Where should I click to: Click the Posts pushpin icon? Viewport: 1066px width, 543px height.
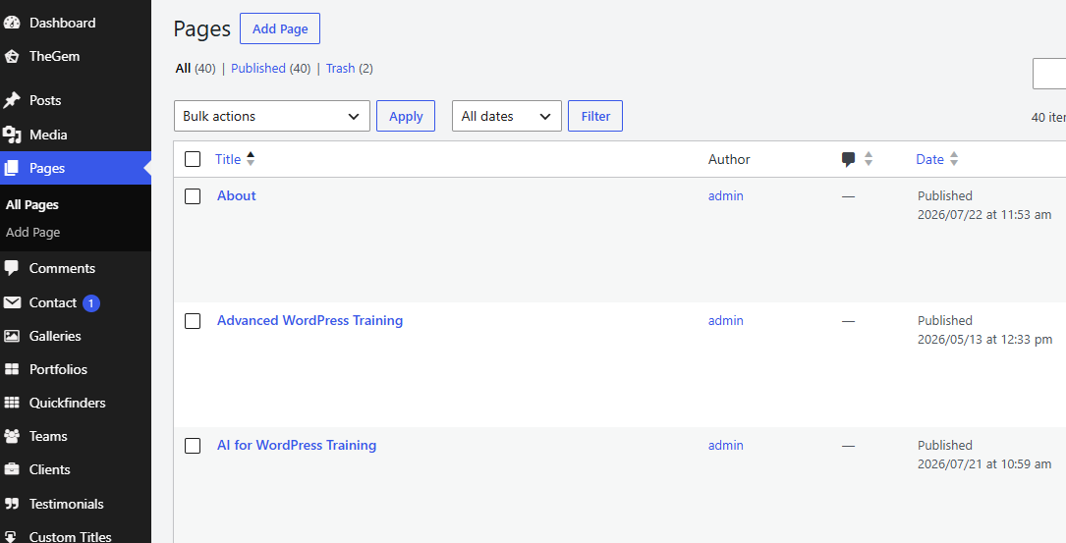coord(12,100)
